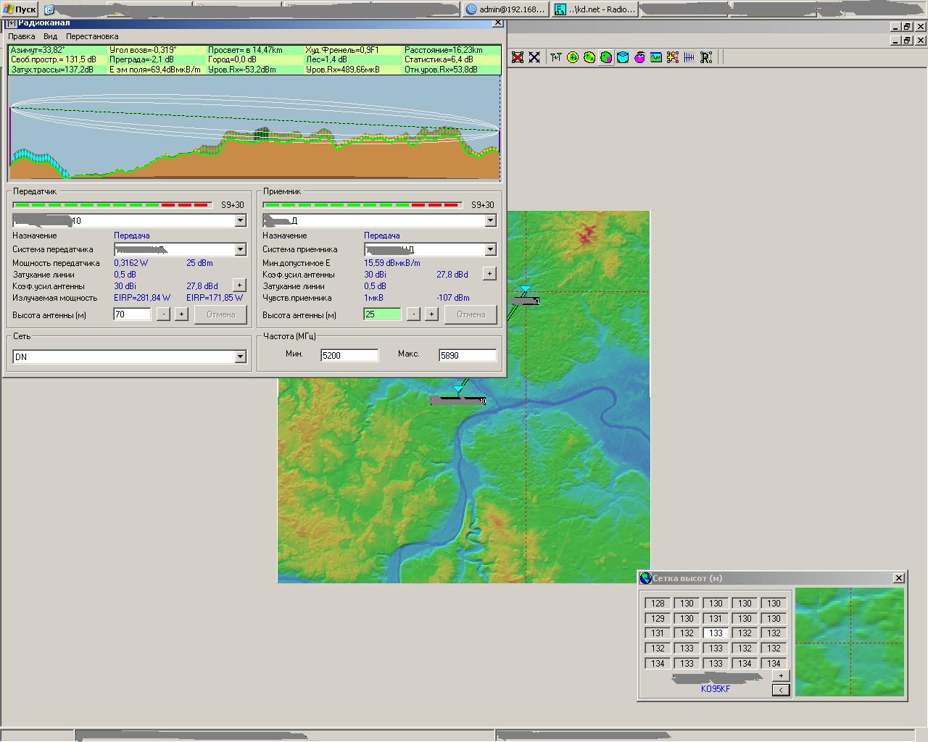Click the vertical bars grid toolbar icon
Viewport: 928px width, 742px height.
[689, 57]
